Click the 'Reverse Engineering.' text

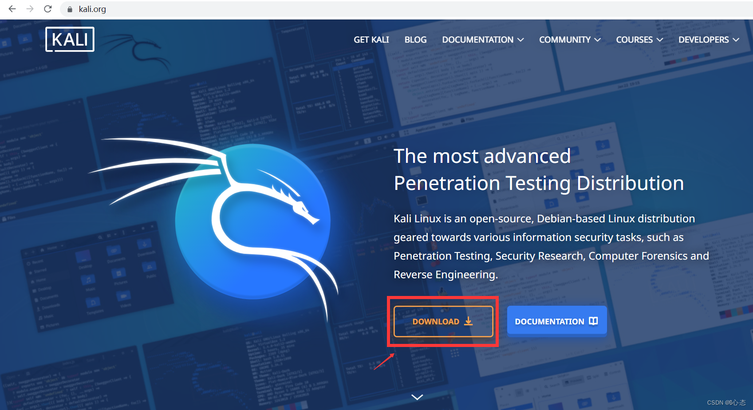(x=445, y=275)
